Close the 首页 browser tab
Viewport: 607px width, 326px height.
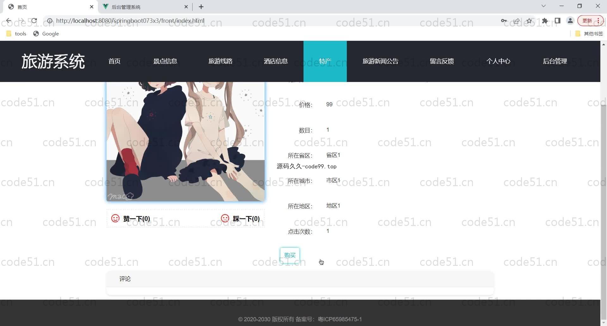[x=92, y=7]
